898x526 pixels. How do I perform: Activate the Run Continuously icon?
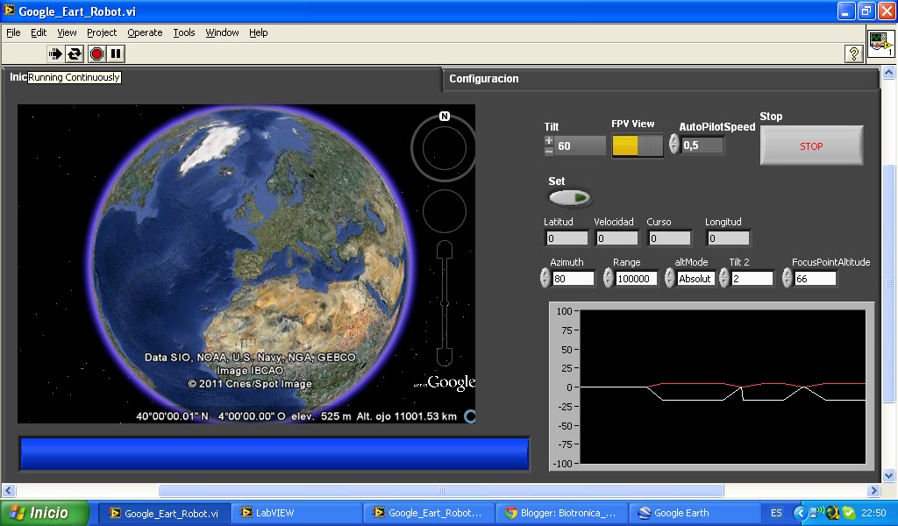(75, 53)
